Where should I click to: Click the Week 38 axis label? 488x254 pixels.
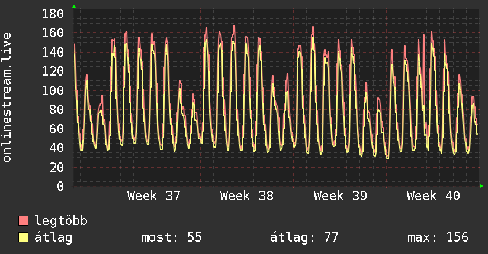(247, 196)
